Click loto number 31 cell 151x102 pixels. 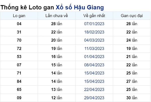pos(19,32)
